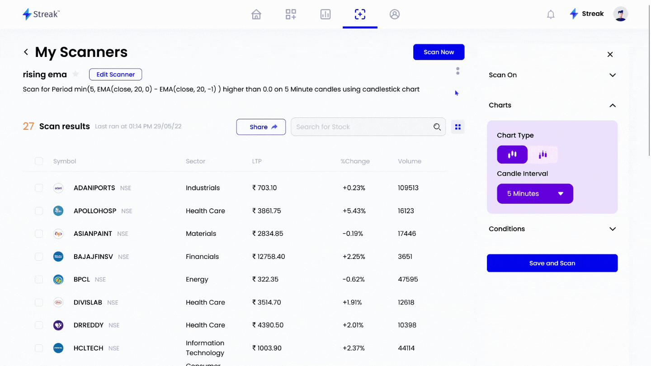
Task: Click the DRREDDY company logo
Action: (58, 325)
